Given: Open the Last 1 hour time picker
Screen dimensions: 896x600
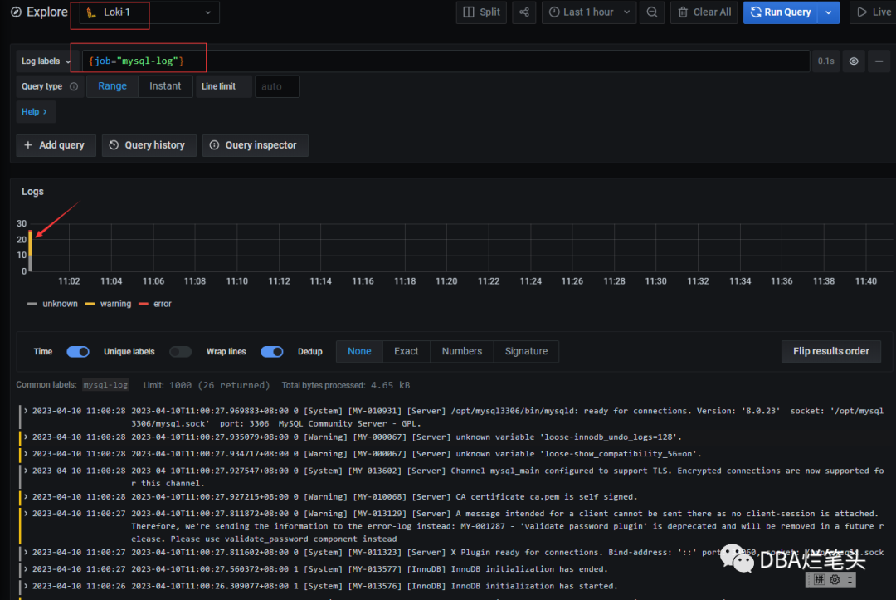Looking at the screenshot, I should coord(589,12).
